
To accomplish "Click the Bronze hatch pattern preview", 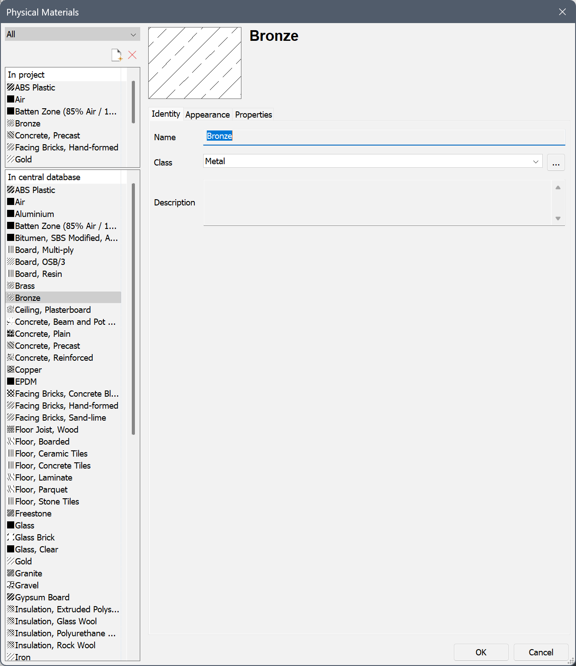I will point(195,63).
